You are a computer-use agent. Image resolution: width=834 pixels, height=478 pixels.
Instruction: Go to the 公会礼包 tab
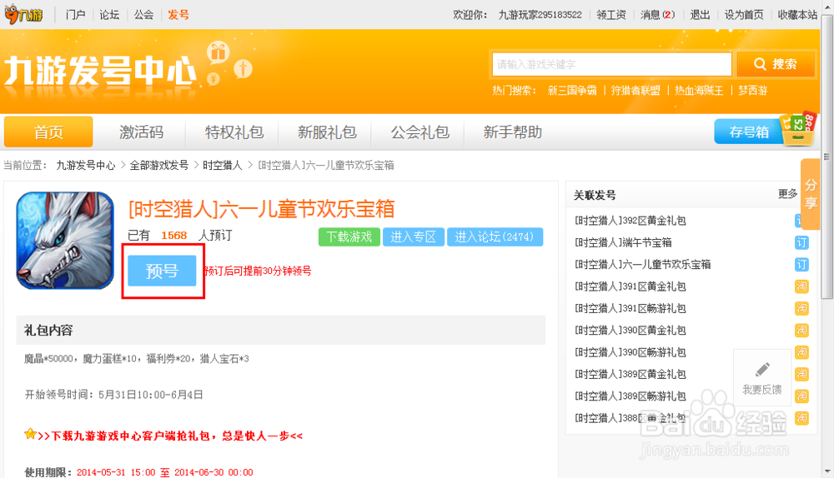point(420,132)
